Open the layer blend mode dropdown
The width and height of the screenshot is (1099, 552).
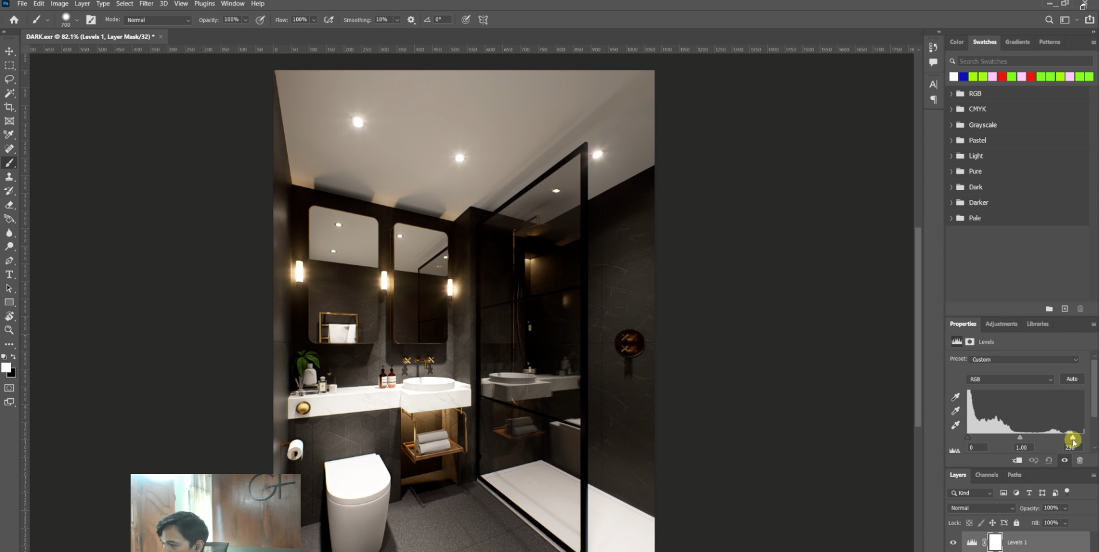pos(980,508)
